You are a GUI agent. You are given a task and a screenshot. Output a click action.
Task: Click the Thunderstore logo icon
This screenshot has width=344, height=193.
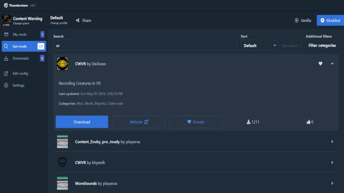[5, 5]
